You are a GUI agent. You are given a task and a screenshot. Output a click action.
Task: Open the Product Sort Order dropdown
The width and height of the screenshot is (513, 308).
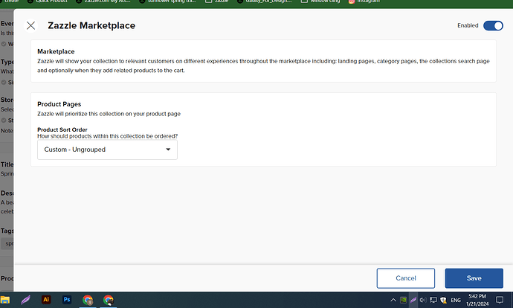107,150
